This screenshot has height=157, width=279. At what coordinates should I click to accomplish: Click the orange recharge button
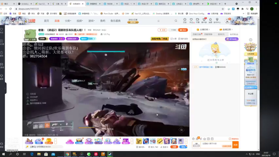click(x=174, y=147)
